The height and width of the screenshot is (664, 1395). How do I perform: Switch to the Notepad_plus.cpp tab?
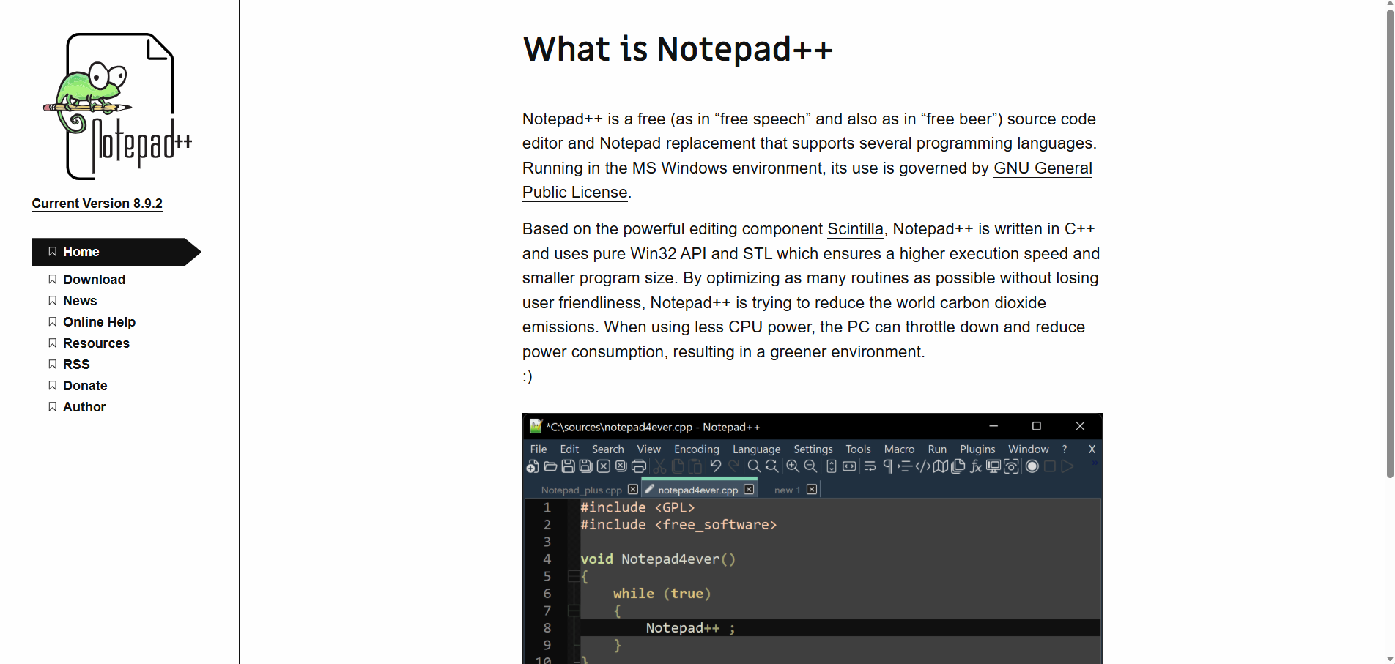pos(581,490)
